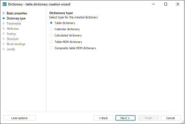This screenshot has width=185, height=124.
Task: Go back with the Back button
Action: (103, 118)
